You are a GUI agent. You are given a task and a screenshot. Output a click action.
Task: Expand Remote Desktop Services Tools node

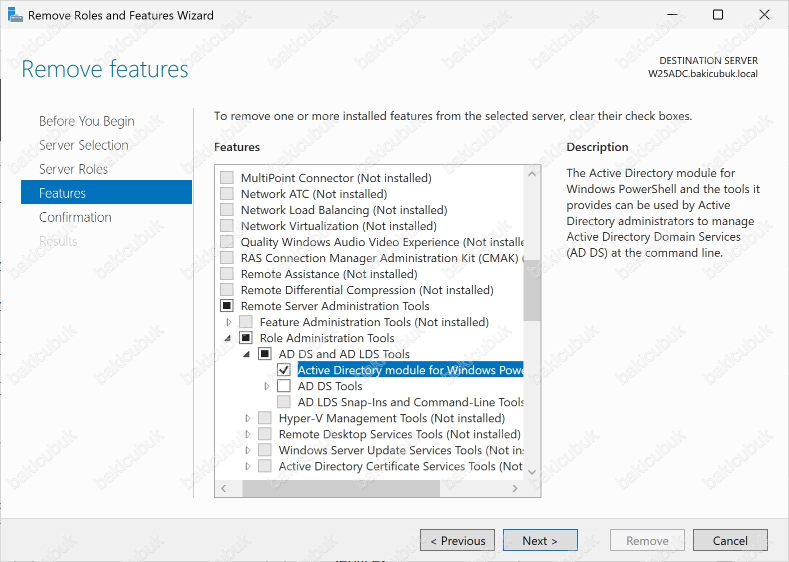248,434
